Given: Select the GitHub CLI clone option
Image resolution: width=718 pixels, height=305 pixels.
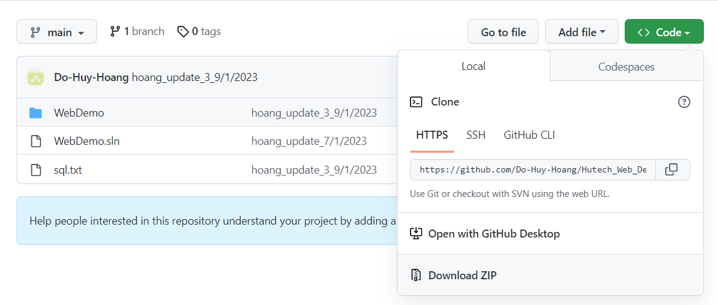Looking at the screenshot, I should coord(530,135).
